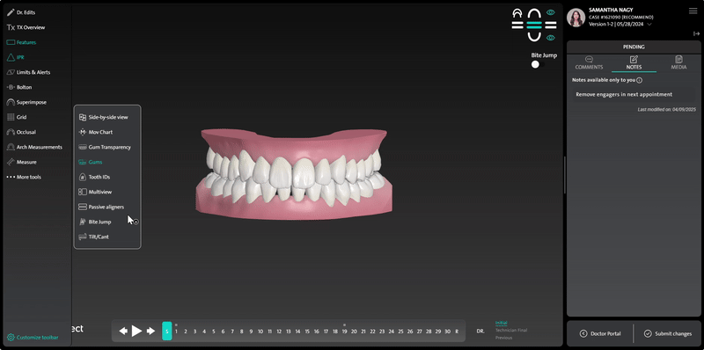Click the Submit changes button

click(668, 333)
